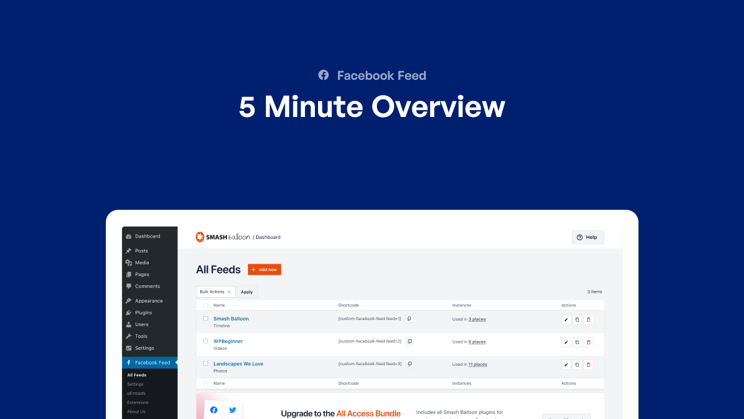Toggle the select-all checkbox in table header
The height and width of the screenshot is (419, 744).
[206, 305]
